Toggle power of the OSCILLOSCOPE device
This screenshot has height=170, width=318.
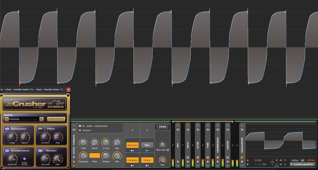(242, 125)
